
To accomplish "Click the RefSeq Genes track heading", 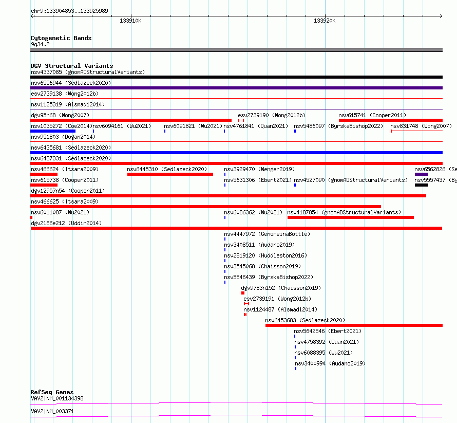I will (x=52, y=392).
